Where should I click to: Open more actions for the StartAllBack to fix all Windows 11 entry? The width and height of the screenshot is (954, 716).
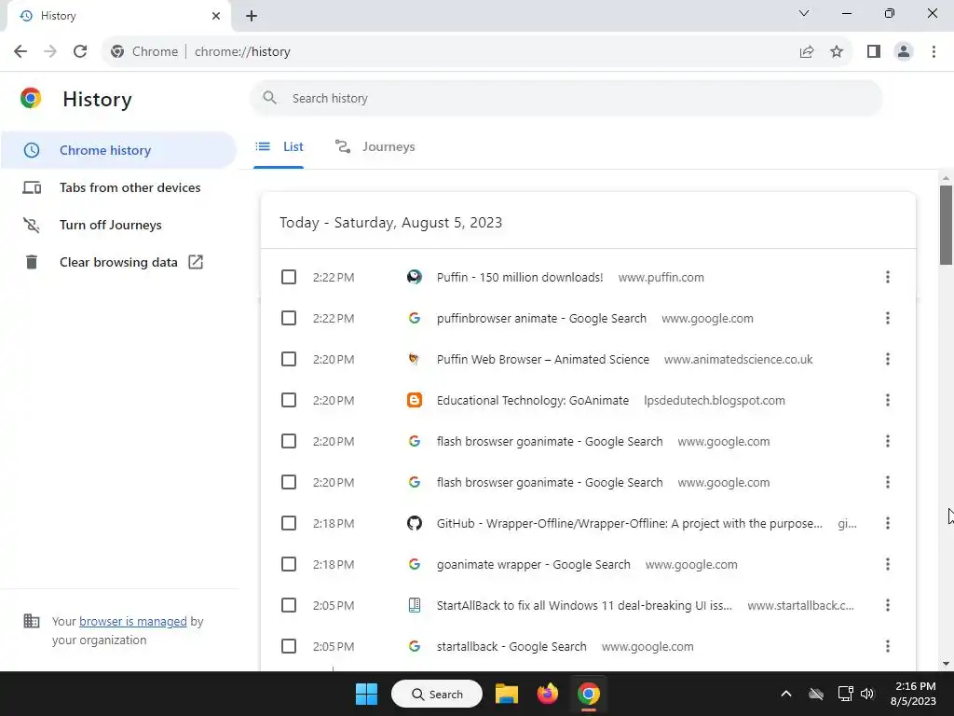point(888,606)
